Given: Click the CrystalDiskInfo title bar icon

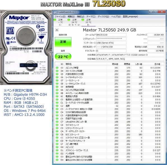Looking at the screenshot, I should click(x=55, y=12).
